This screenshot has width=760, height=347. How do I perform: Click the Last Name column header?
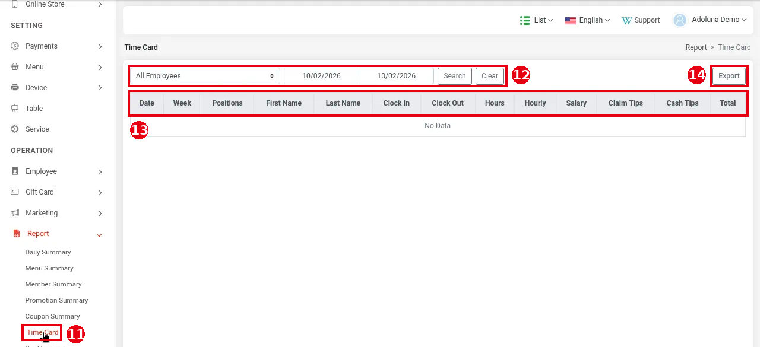[x=343, y=103]
